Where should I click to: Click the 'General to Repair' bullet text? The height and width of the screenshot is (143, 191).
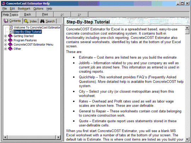tap(130, 113)
